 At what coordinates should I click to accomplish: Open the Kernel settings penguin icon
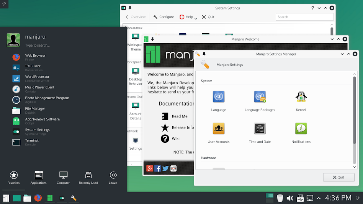(301, 97)
